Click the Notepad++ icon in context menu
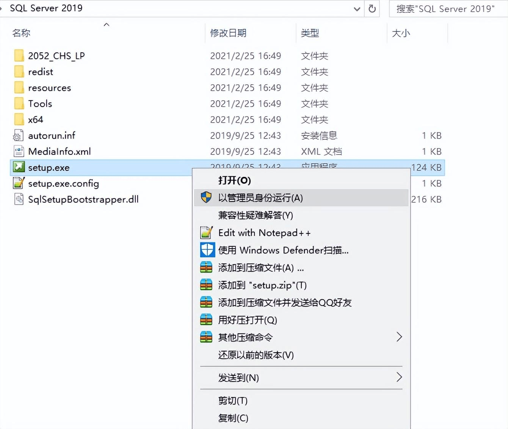Image resolution: width=508 pixels, height=429 pixels. [x=206, y=232]
